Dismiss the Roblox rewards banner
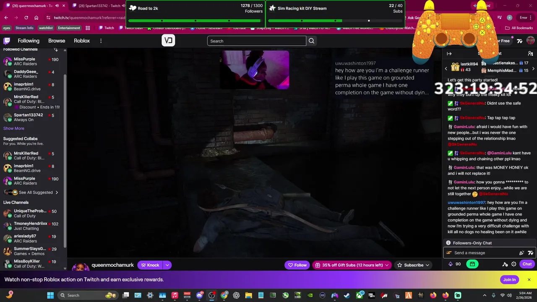 tap(529, 280)
